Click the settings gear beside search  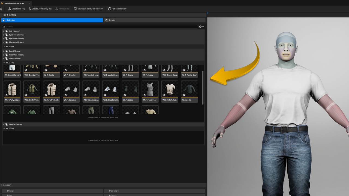pos(200,27)
